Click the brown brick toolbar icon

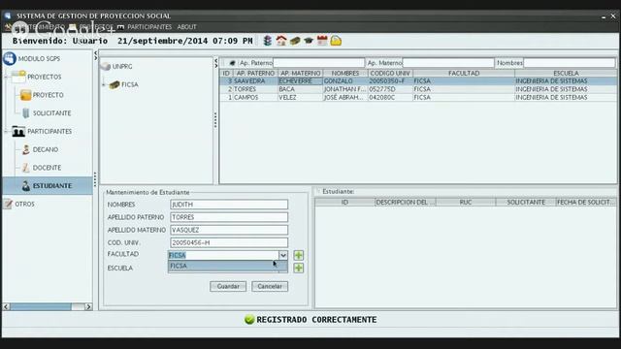295,41
